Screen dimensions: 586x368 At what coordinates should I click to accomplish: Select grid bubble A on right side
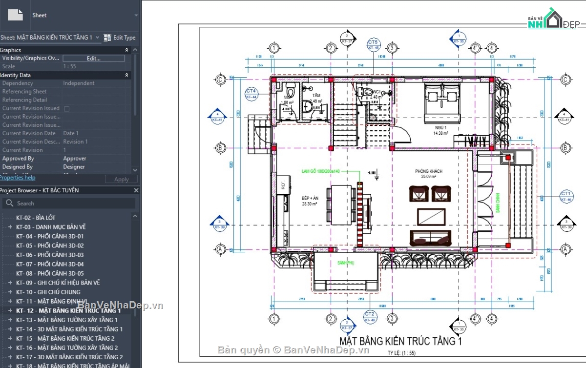click(565, 249)
